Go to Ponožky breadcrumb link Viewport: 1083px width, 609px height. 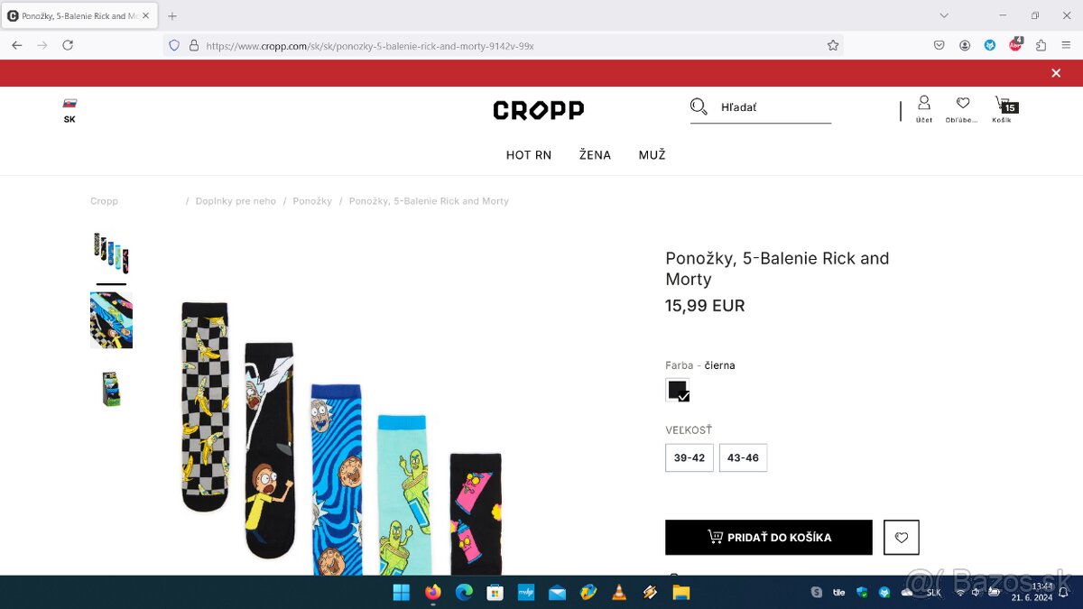click(x=312, y=201)
